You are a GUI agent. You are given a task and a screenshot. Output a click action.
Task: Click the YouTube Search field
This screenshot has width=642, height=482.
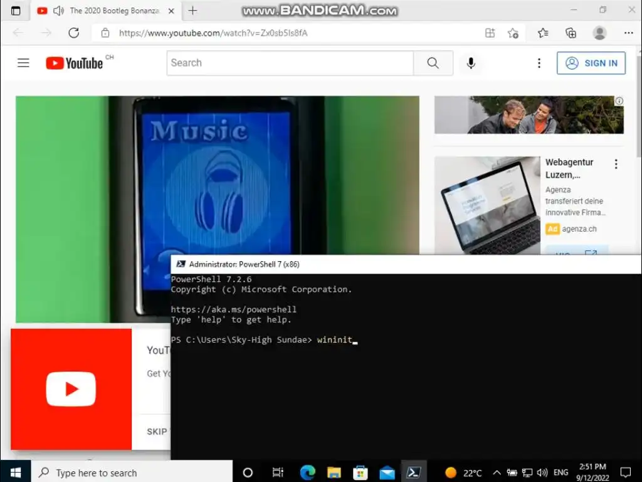point(290,63)
